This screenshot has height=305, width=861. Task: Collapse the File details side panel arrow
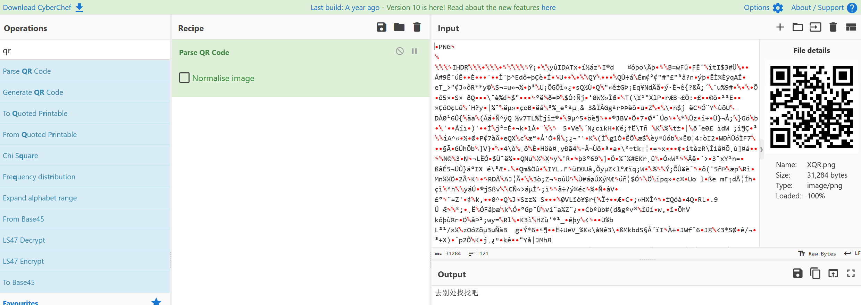[761, 150]
